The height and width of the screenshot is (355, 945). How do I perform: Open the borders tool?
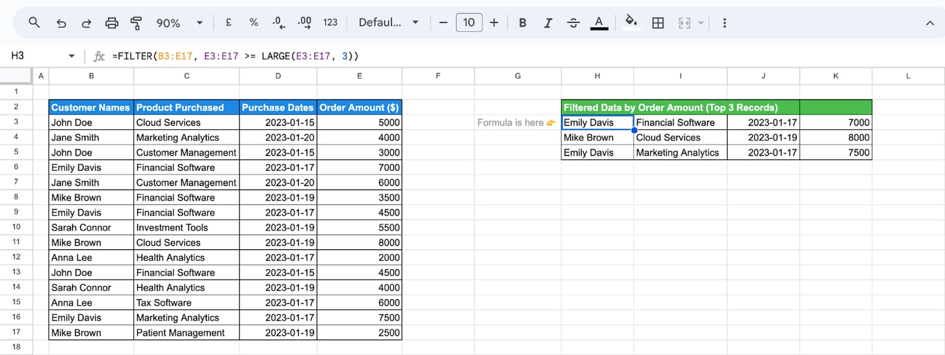click(x=658, y=23)
